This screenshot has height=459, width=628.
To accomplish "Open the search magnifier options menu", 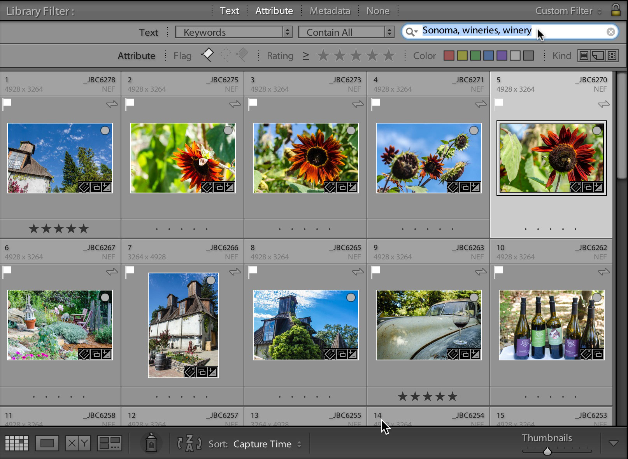I will click(411, 32).
